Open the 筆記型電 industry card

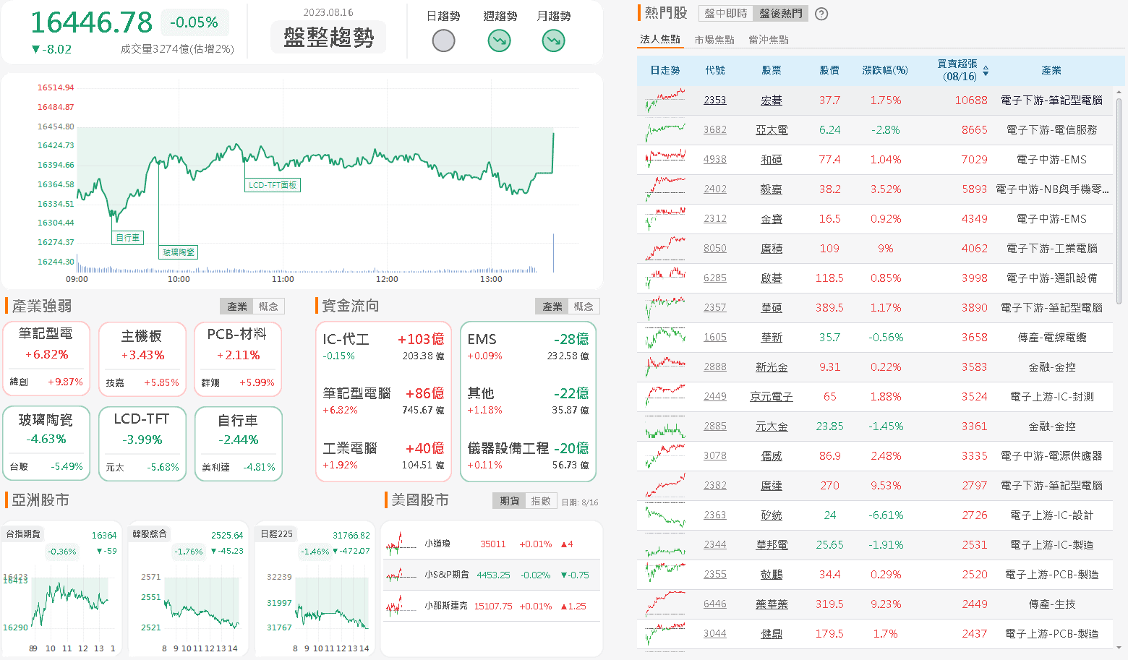click(x=47, y=359)
